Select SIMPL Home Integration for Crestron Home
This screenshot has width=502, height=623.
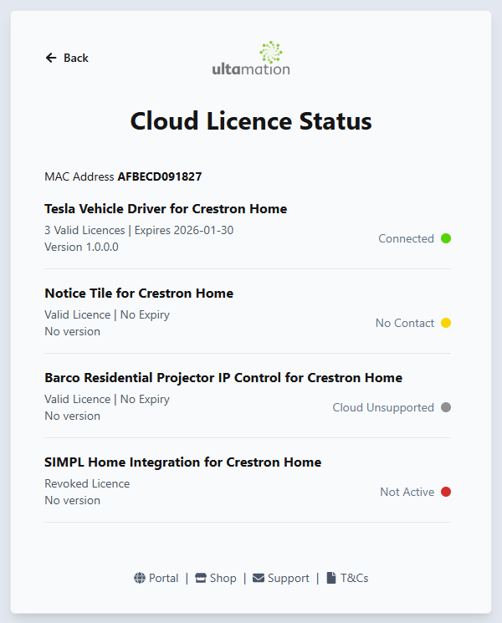point(183,462)
